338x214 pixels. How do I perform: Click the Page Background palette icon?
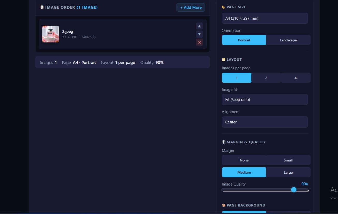point(224,205)
